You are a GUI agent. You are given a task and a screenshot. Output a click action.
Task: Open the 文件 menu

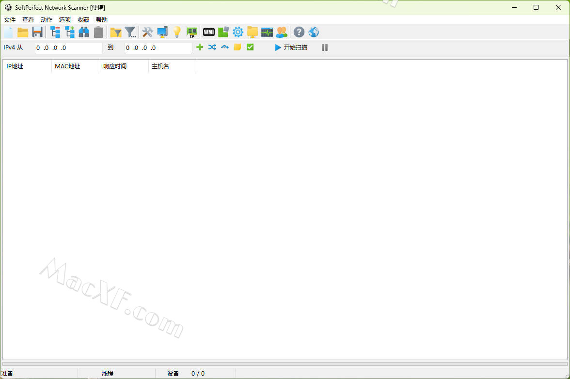pyautogui.click(x=10, y=19)
